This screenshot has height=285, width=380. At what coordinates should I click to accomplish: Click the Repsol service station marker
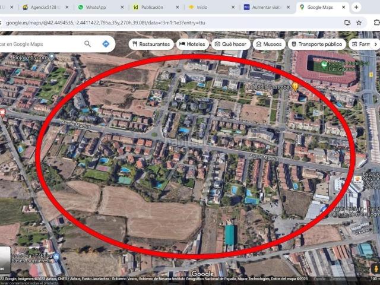point(357,180)
